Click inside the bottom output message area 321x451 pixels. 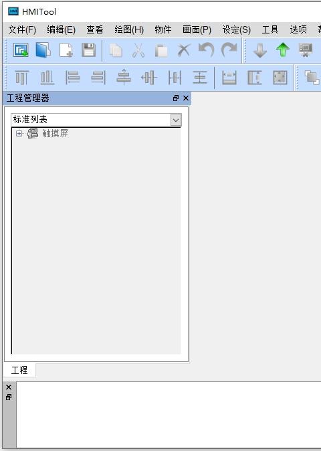coord(169,414)
